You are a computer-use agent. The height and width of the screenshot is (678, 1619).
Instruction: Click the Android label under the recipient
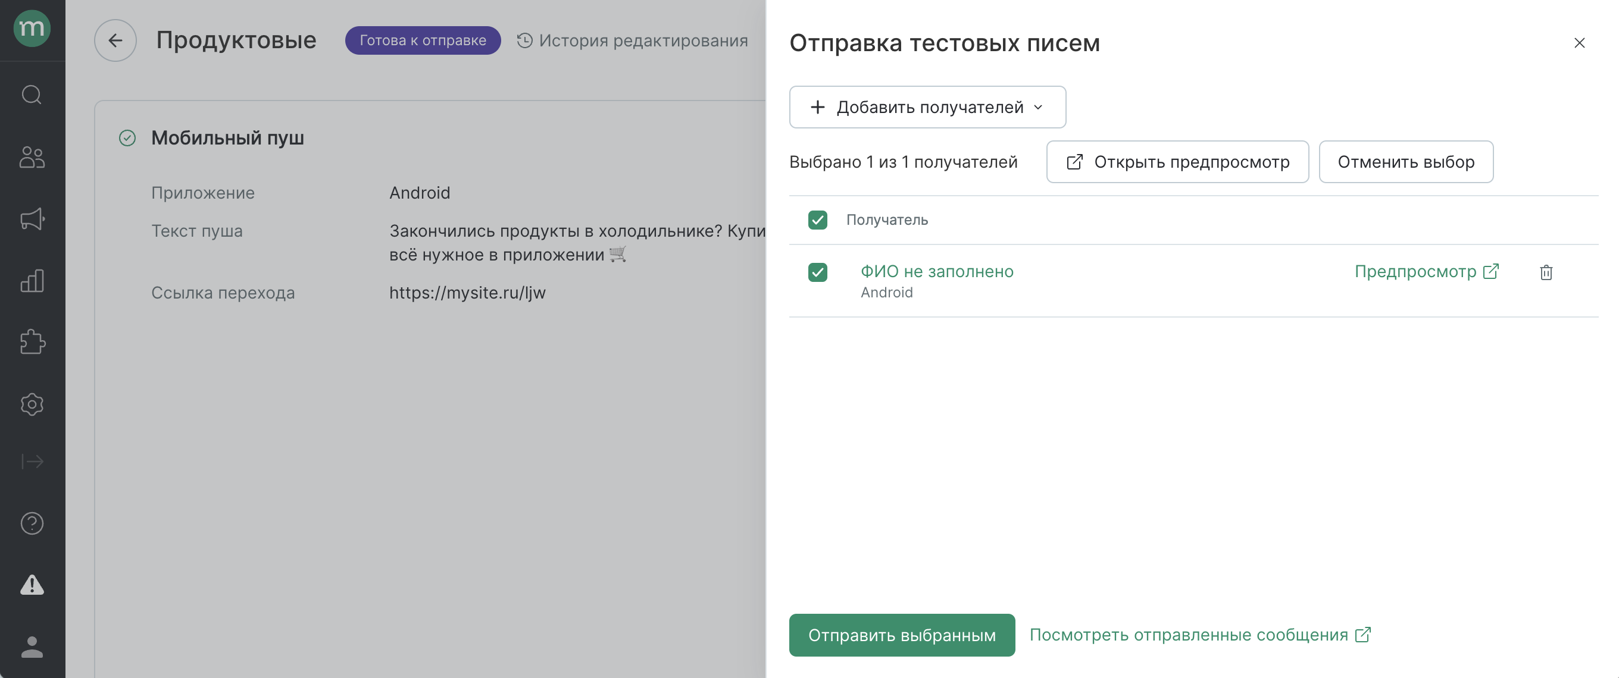click(886, 293)
